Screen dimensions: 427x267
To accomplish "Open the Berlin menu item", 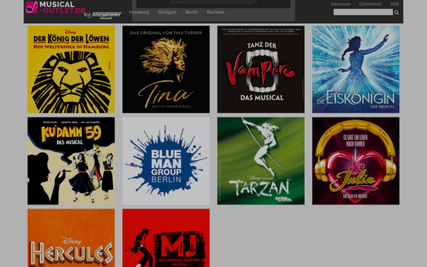I will click(191, 12).
